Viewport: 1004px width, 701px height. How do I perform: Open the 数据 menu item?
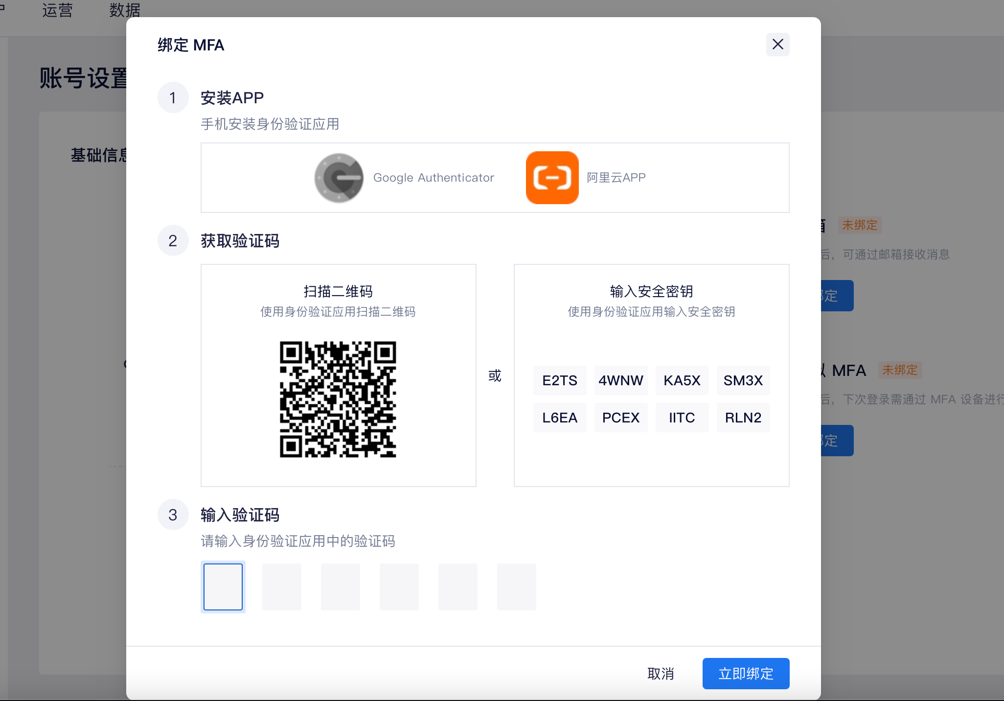coord(125,10)
